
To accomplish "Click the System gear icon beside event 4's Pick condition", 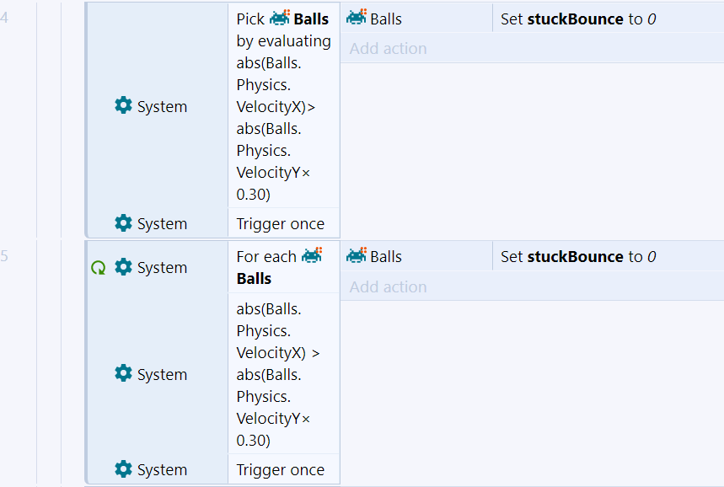I will click(123, 106).
